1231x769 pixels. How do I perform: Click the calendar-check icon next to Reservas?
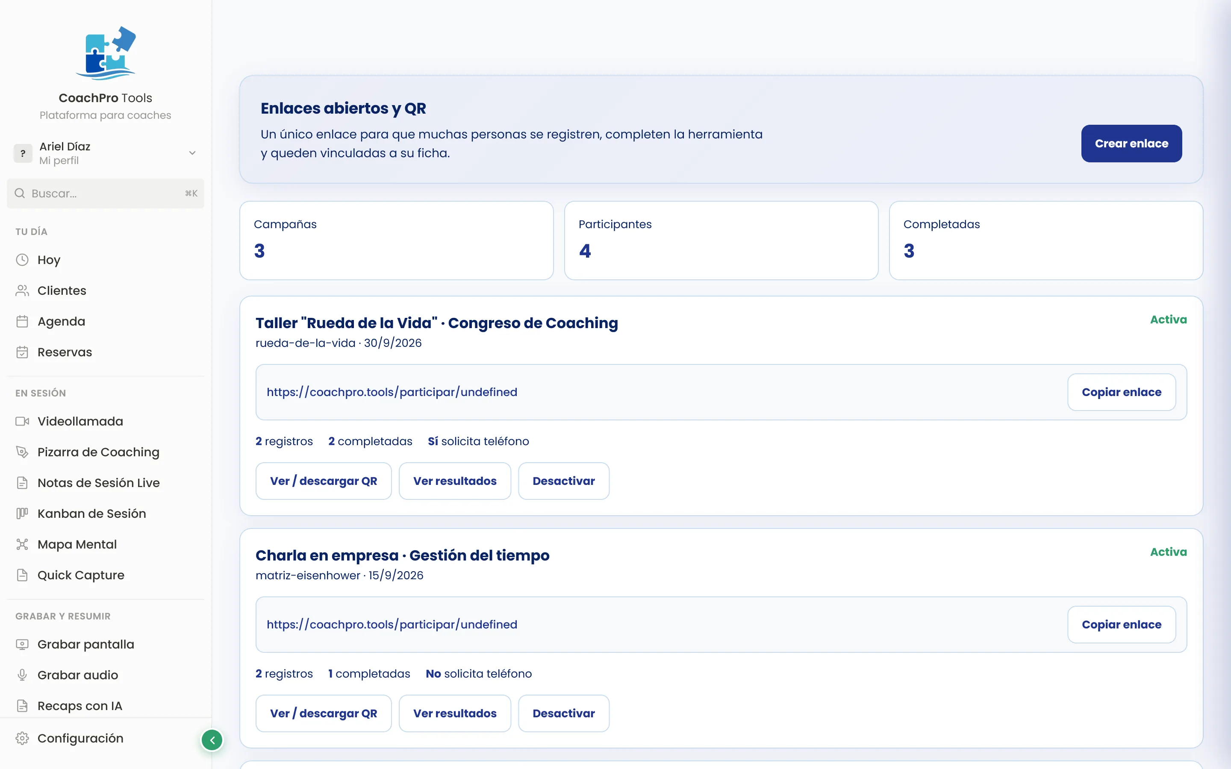[x=22, y=352]
